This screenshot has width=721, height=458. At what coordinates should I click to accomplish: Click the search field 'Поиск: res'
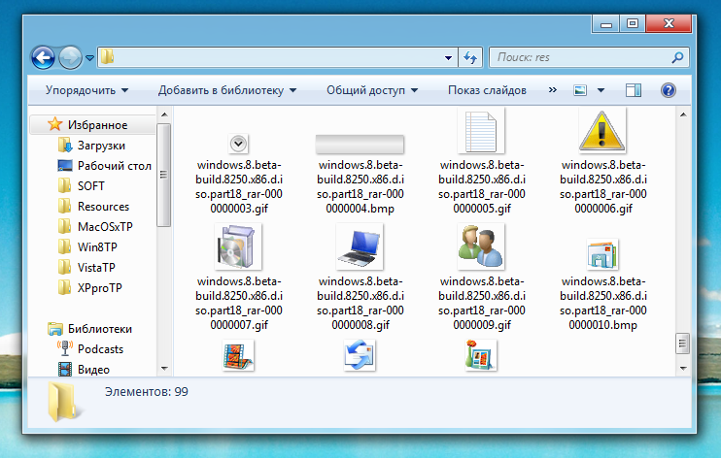tap(589, 57)
